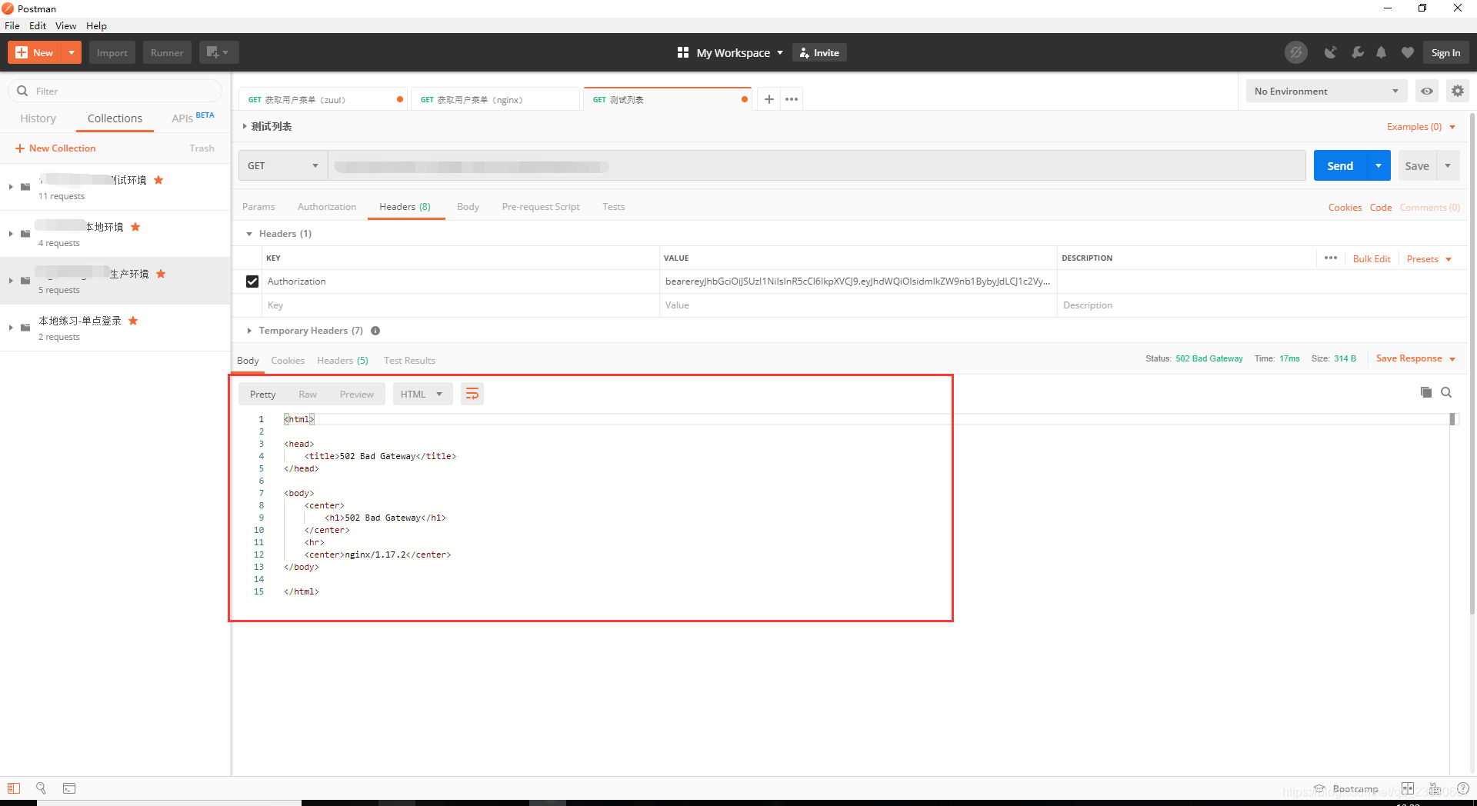Open the No Environment dropdown
Image resolution: width=1477 pixels, height=806 pixels.
click(x=1325, y=91)
